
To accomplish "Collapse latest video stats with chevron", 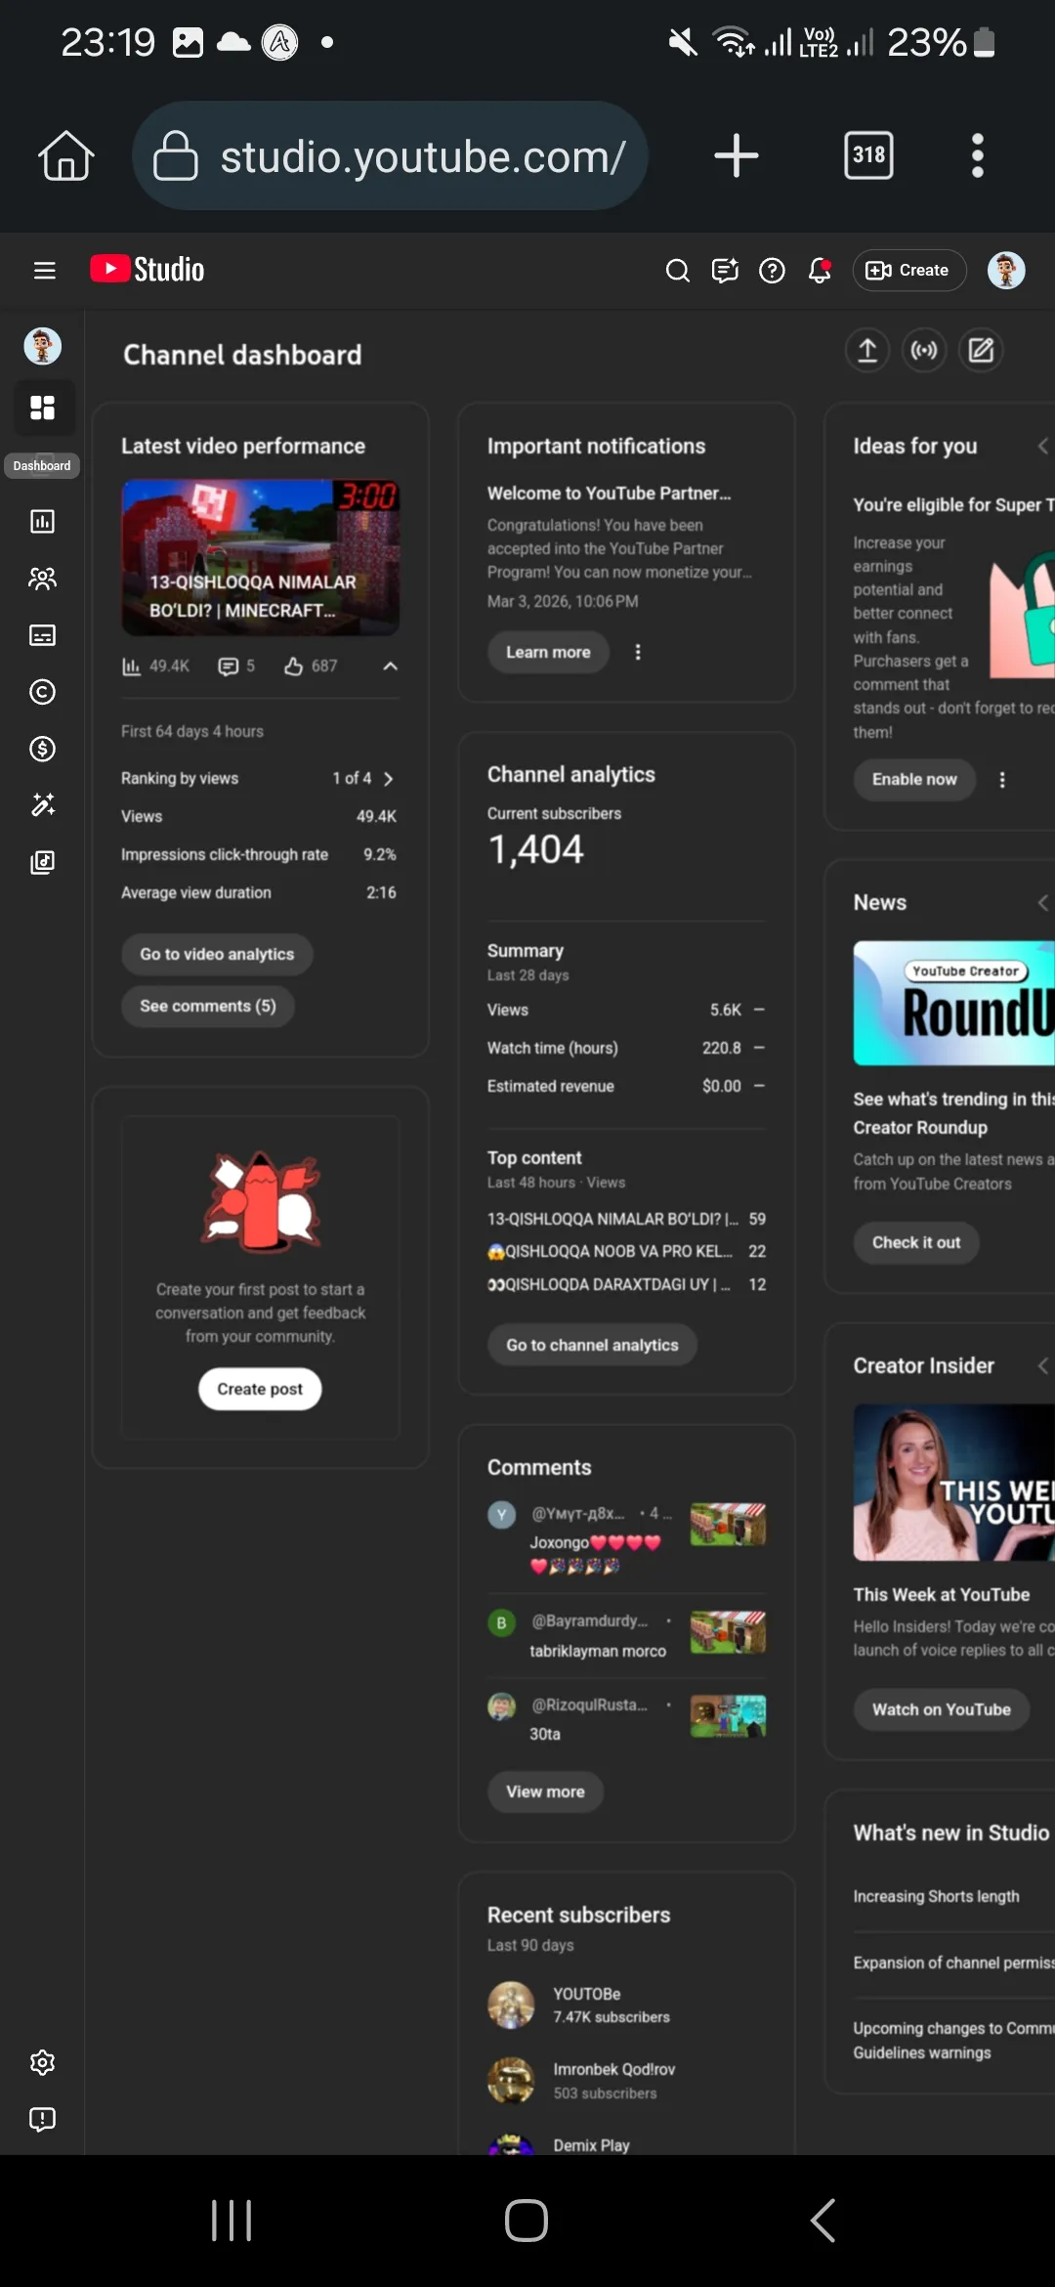I will click(390, 666).
